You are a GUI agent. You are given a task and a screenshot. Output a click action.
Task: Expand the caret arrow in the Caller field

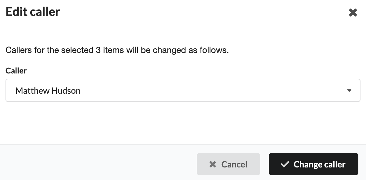349,91
